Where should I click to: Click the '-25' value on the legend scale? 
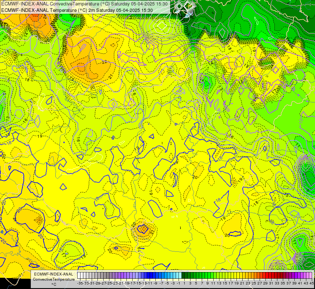point(109,283)
